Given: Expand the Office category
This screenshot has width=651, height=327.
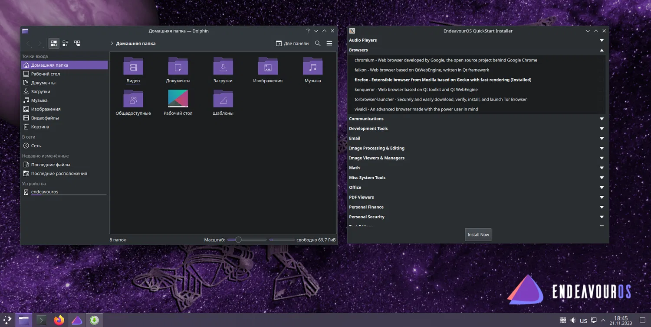Looking at the screenshot, I should (x=602, y=188).
